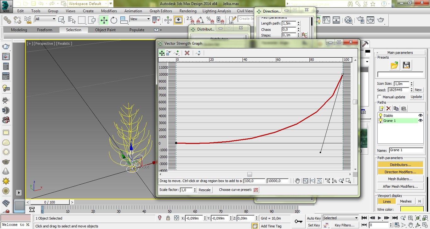Click Bind to Space Warp icon
The height and width of the screenshot is (229, 430).
pyautogui.click(x=28, y=20)
